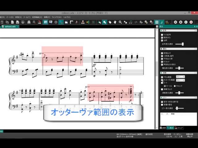This screenshot has height=148, width=198.
Task: Click the sun-shaped settings icon
Action: click(x=56, y=22)
